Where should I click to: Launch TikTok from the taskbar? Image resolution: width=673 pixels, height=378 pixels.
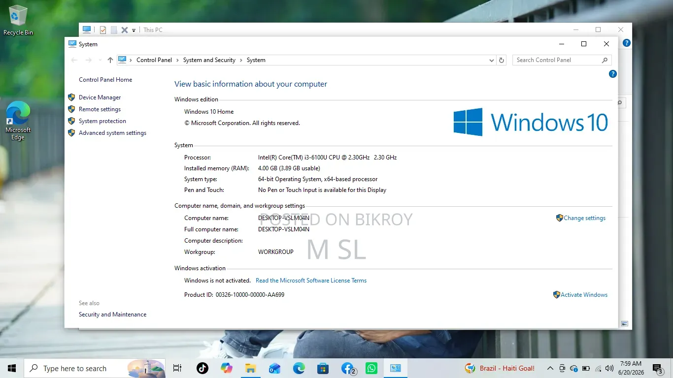pos(202,368)
